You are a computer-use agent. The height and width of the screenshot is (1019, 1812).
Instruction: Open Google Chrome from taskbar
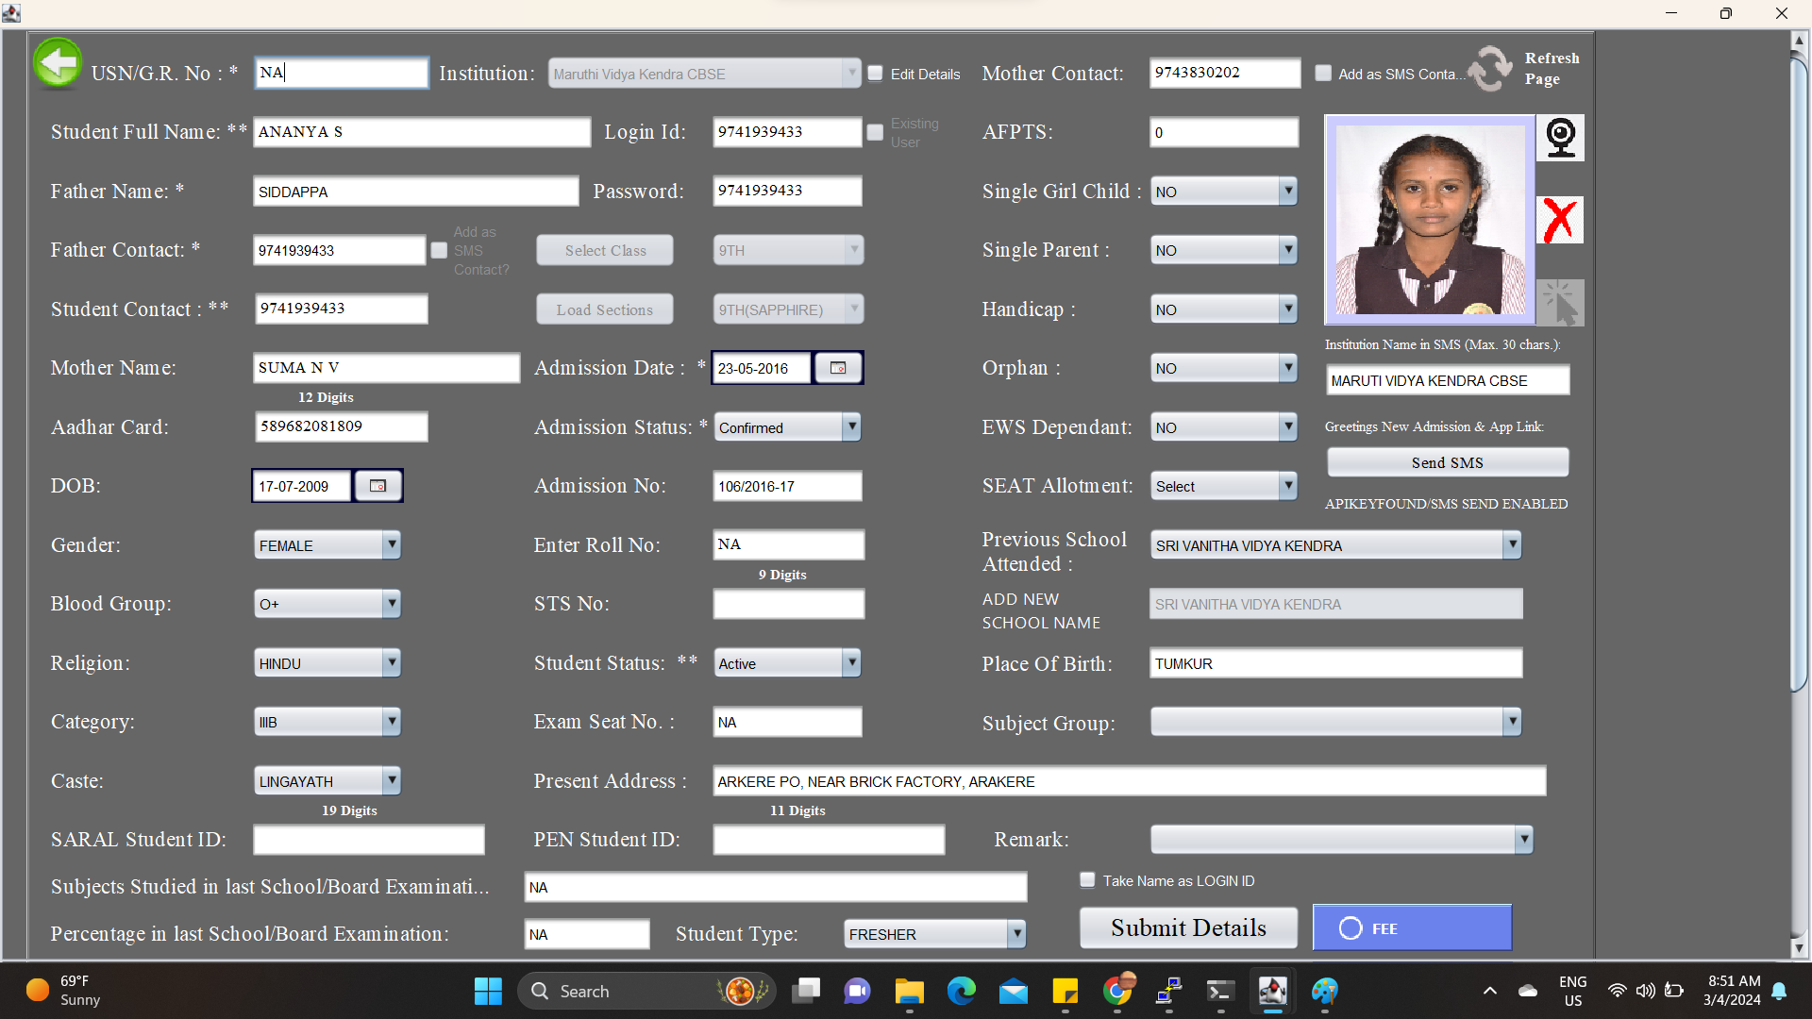click(x=1117, y=991)
